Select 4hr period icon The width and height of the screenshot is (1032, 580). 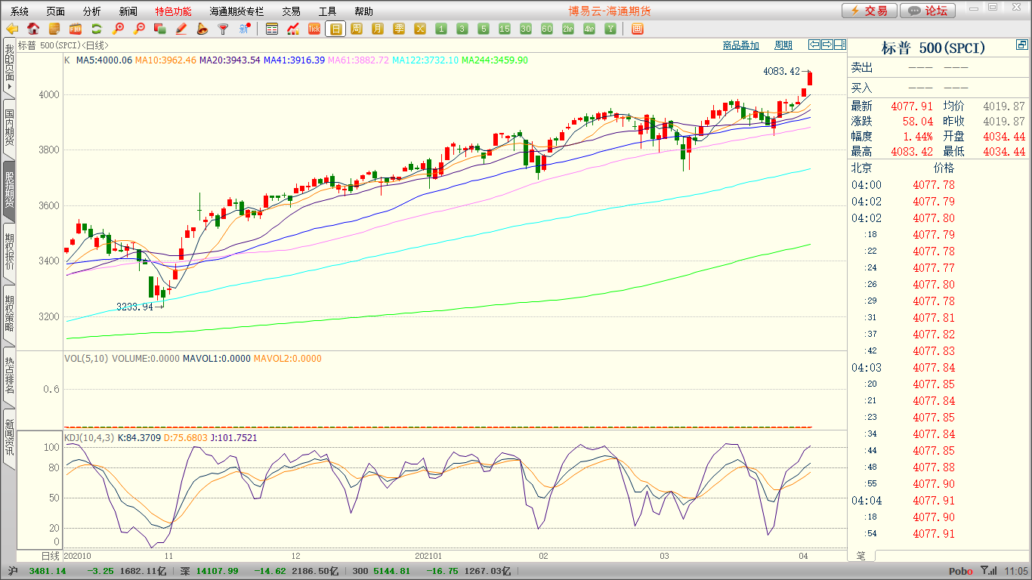click(589, 29)
